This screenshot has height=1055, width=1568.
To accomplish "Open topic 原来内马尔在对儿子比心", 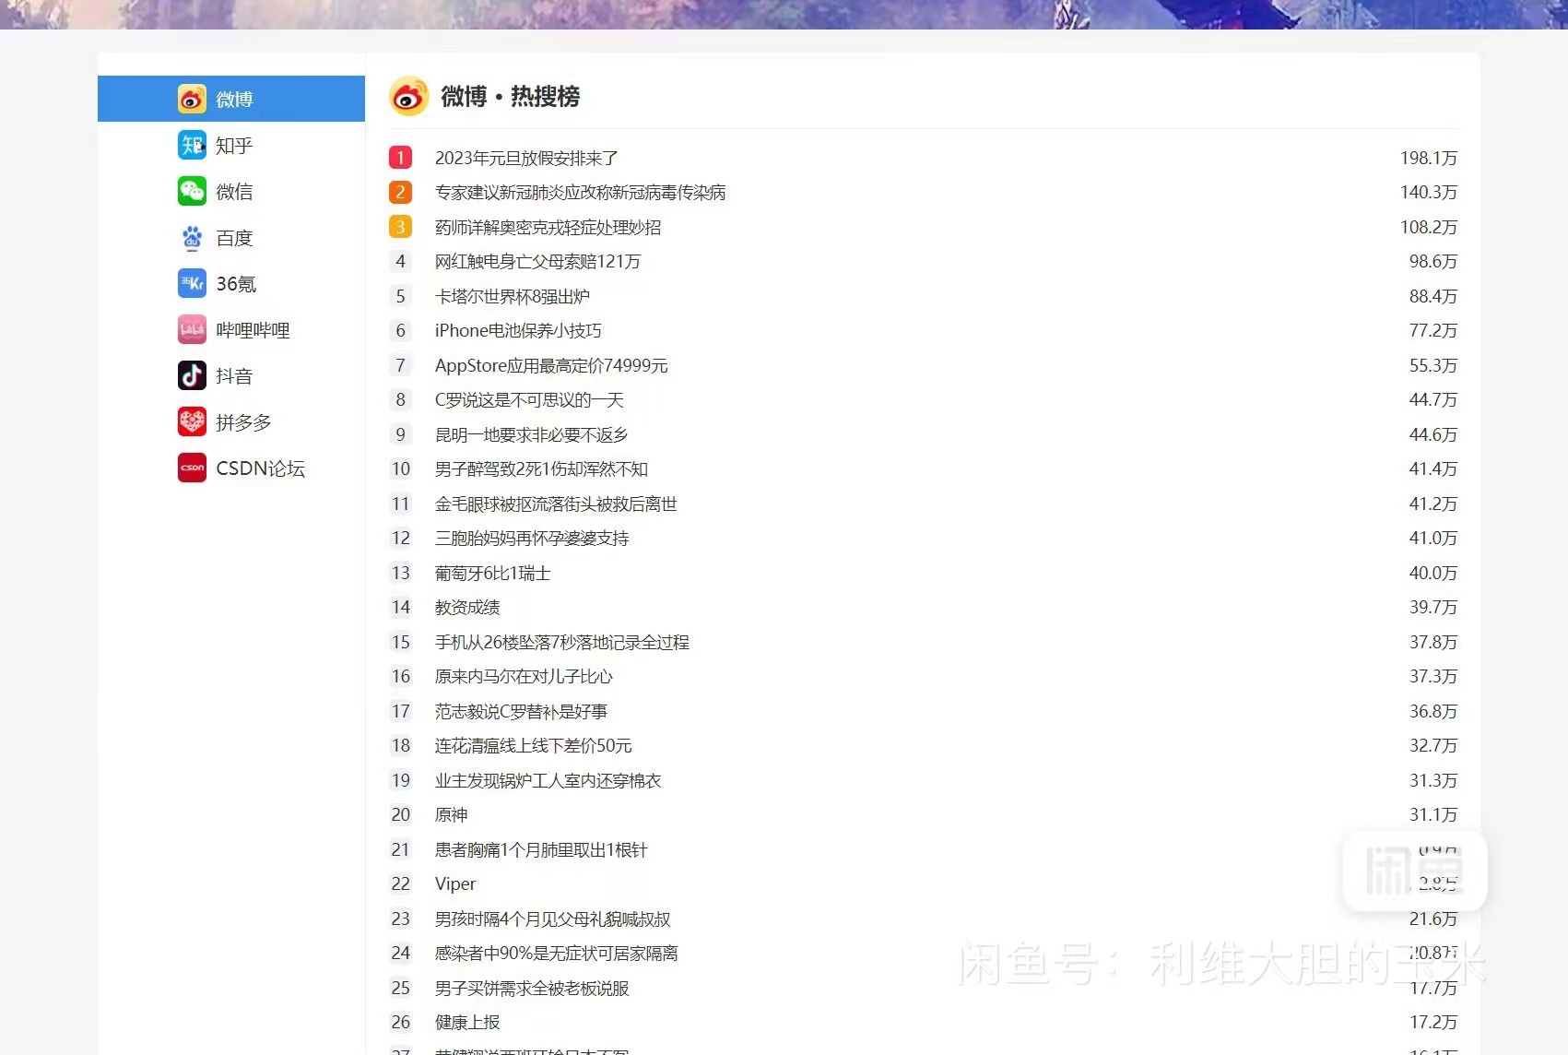I will tap(524, 676).
